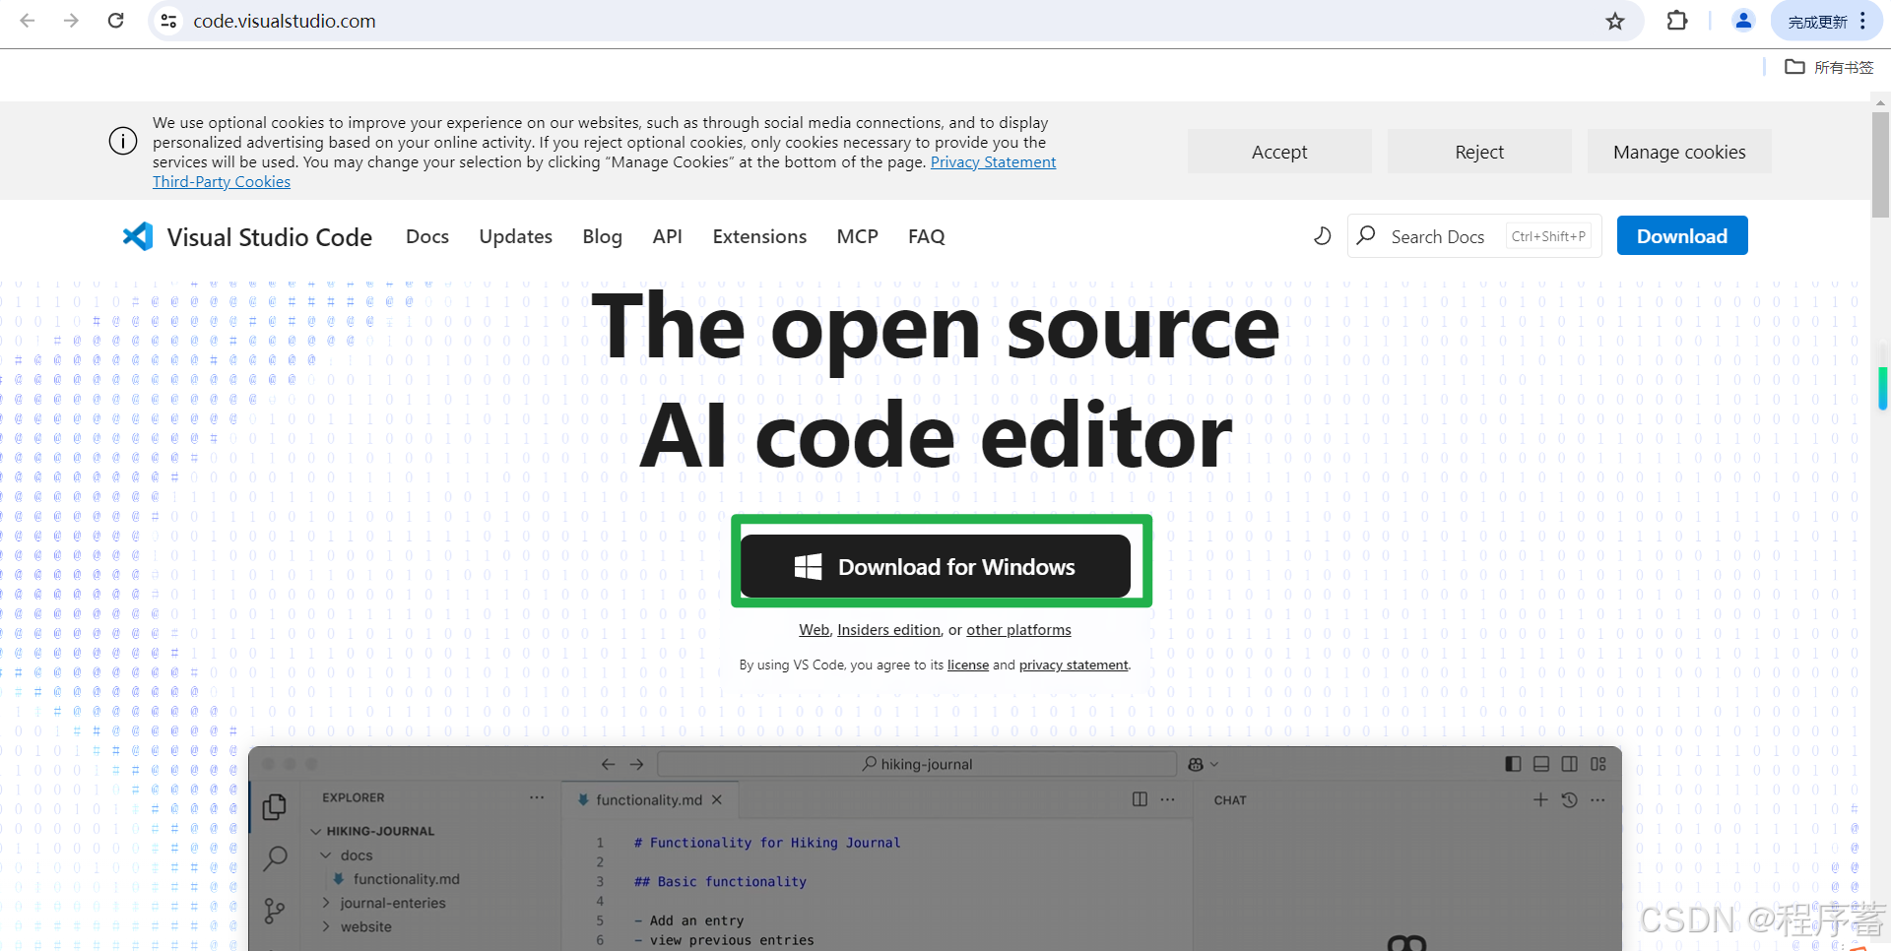Click Download for Windows button
Screen dimensions: 1891x951
(x=936, y=566)
